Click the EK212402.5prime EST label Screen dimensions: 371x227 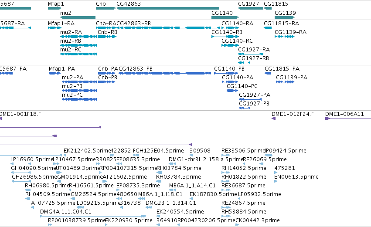point(87,151)
